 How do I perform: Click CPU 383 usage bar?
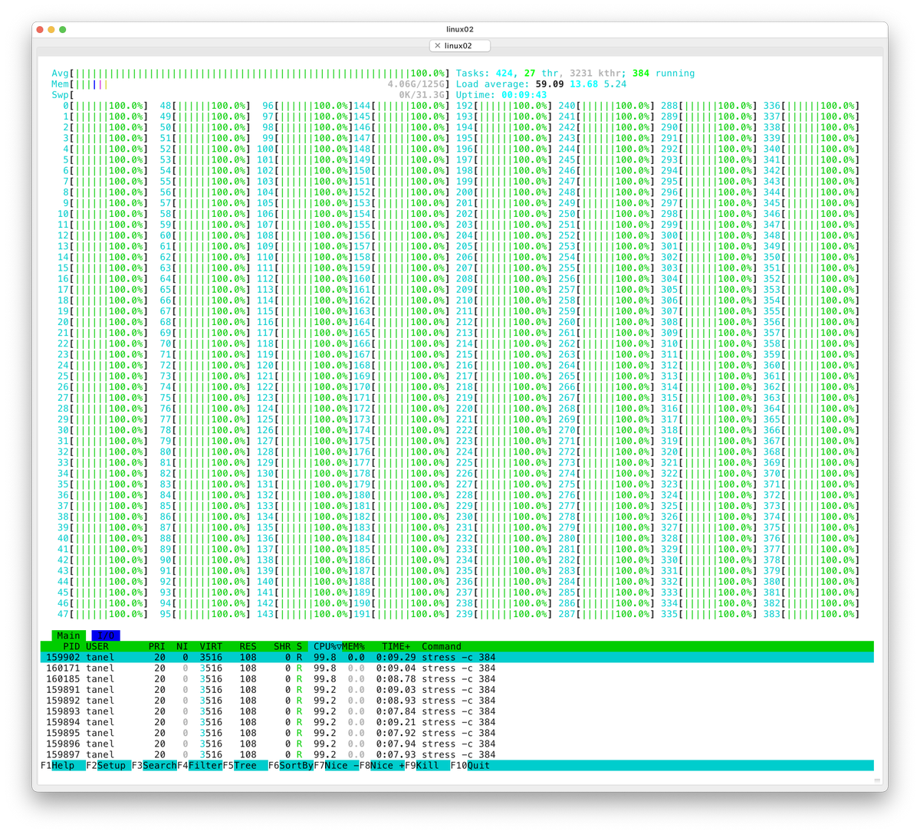[x=811, y=614]
